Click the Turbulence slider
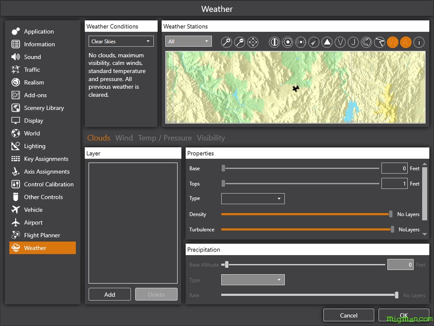This screenshot has width=434, height=326. [x=308, y=229]
